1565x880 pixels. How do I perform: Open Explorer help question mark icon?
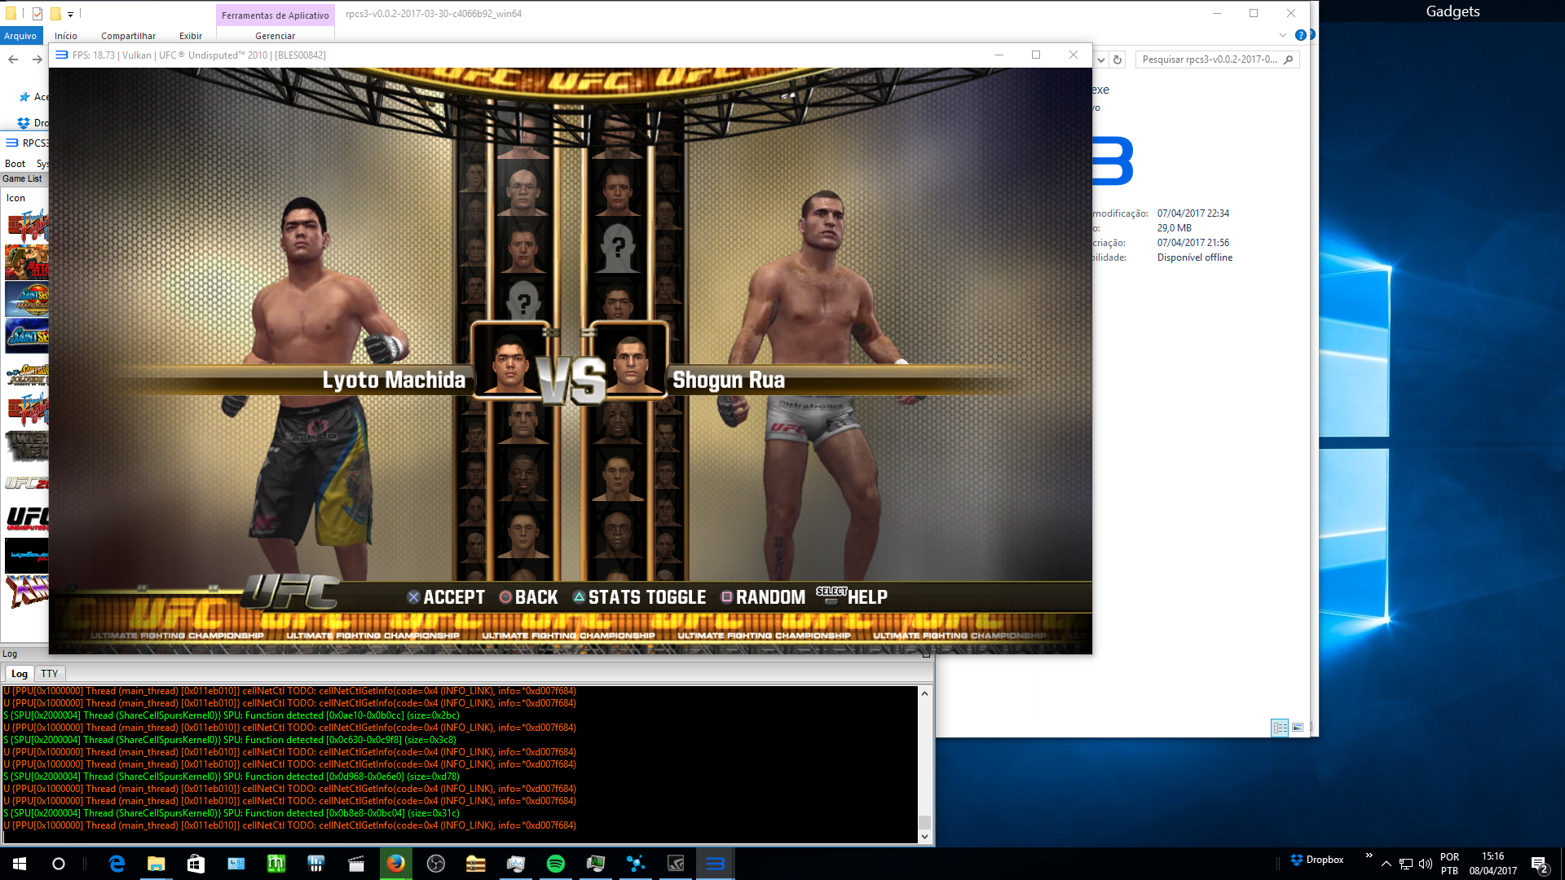(1301, 35)
